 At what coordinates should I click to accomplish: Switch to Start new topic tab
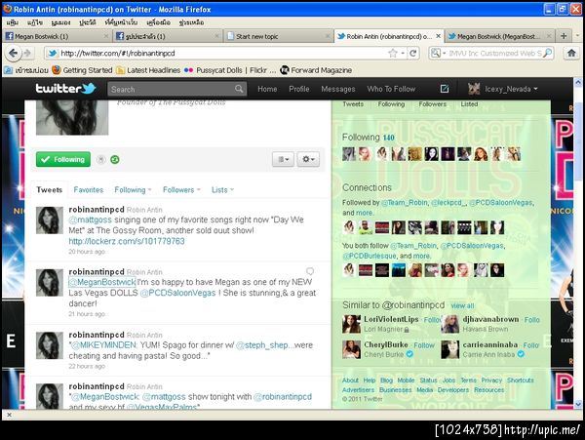(278, 36)
